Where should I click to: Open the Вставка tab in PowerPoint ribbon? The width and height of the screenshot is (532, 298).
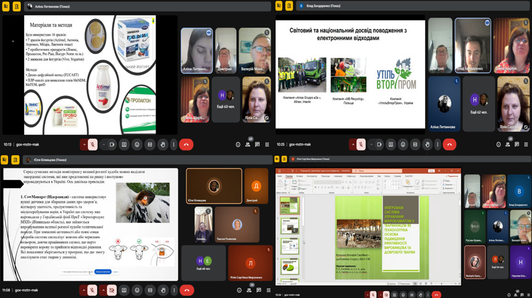298,176
